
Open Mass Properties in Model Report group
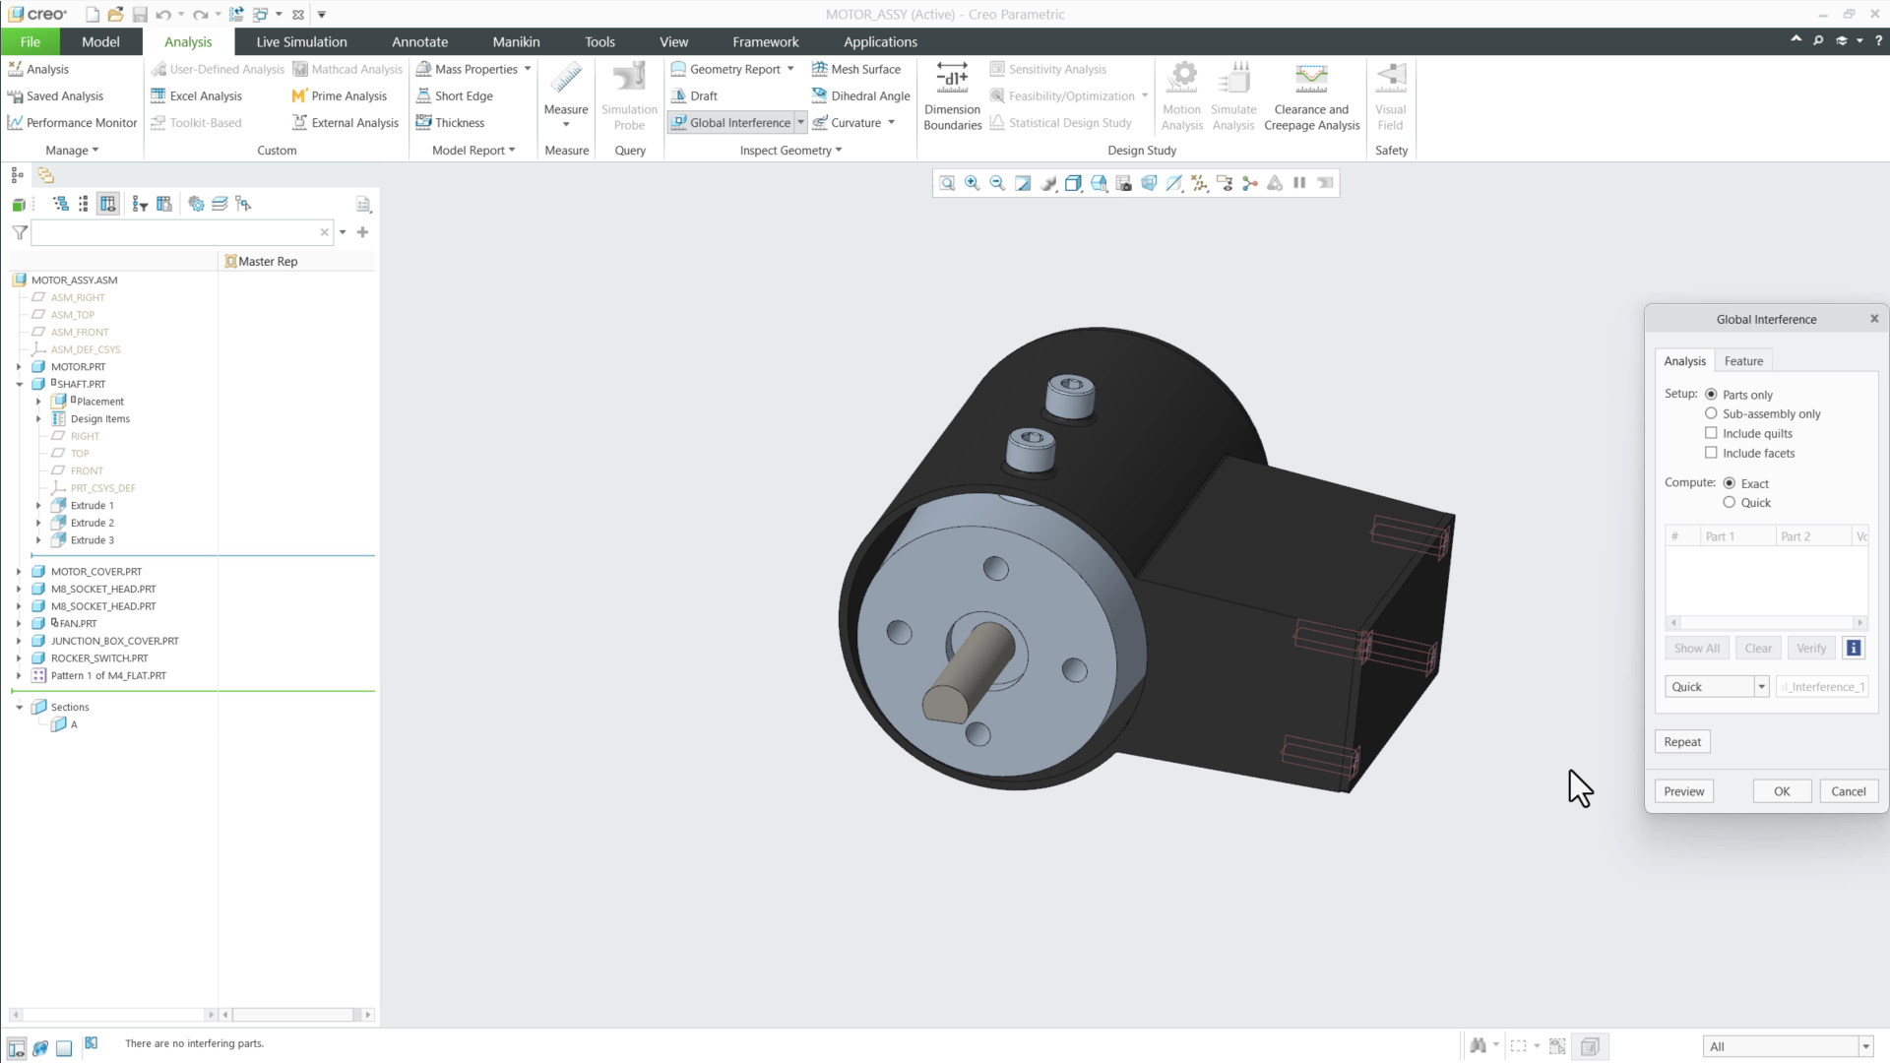point(473,69)
